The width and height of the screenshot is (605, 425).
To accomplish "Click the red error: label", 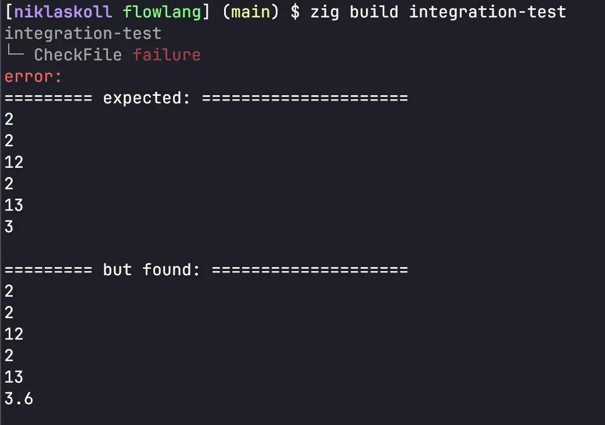I will [x=33, y=76].
